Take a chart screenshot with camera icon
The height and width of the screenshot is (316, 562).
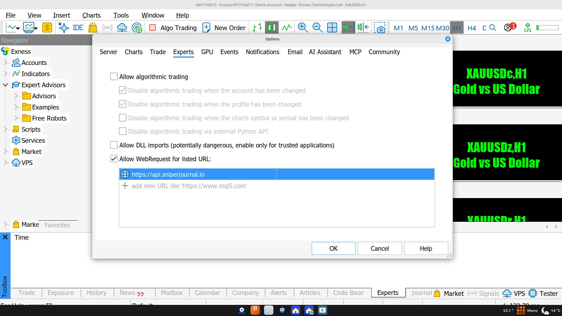(380, 28)
